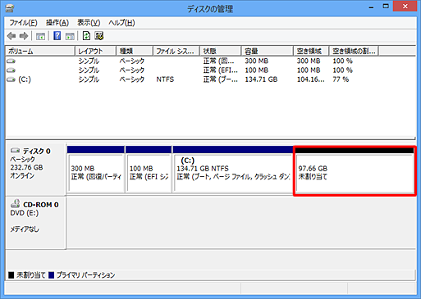Minimize the ディスクの管理 window
The height and width of the screenshot is (299, 421).
coord(371,7)
